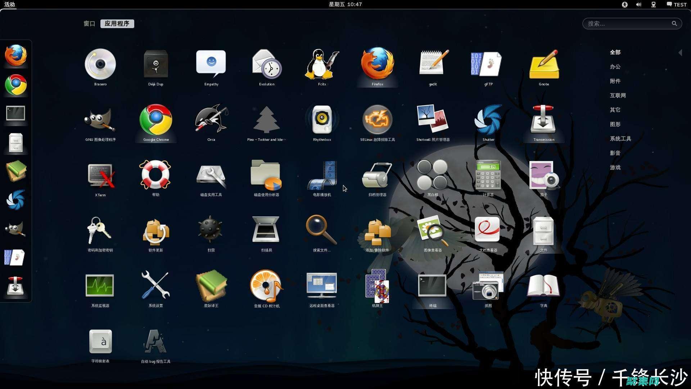
Task: Launch the gedit text editor
Action: [x=432, y=65]
